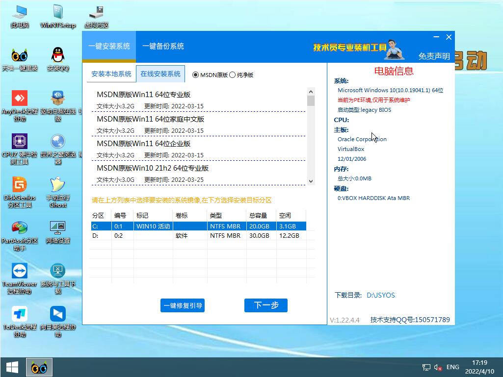Click the 标记 column header
The height and width of the screenshot is (377, 503).
[x=153, y=215]
